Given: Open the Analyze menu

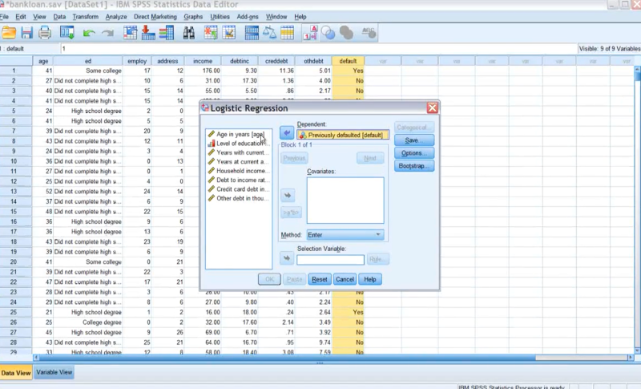Looking at the screenshot, I should [x=116, y=17].
